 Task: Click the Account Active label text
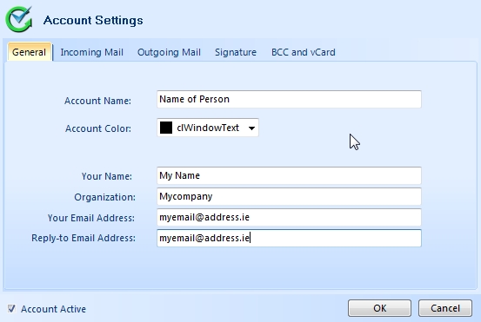(x=53, y=309)
